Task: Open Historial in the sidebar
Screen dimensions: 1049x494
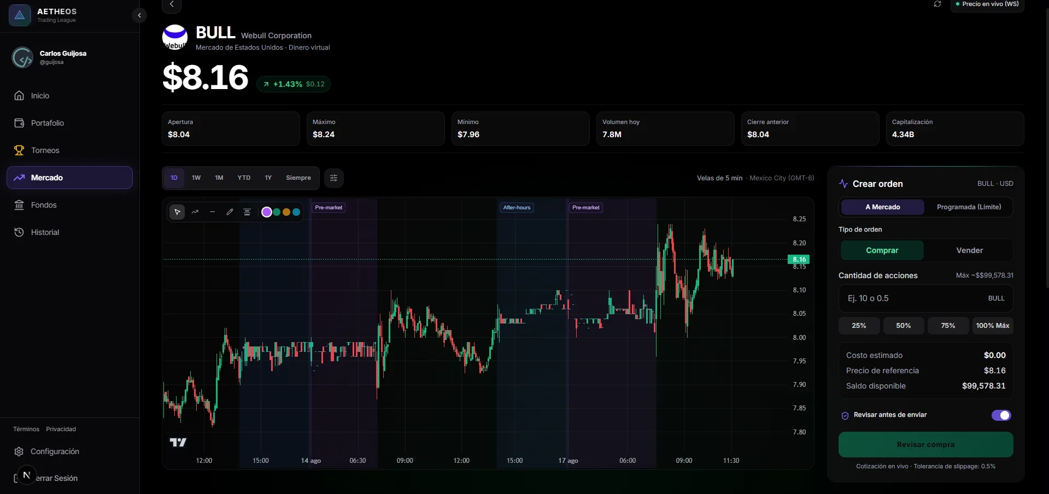Action: (x=69, y=232)
